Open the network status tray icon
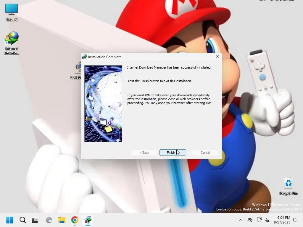Screen dimensions: 303x227 (x=259, y=220)
